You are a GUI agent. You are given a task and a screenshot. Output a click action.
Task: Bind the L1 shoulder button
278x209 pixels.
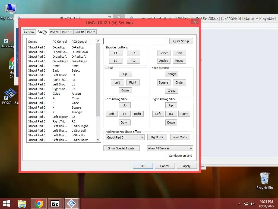[116, 53]
